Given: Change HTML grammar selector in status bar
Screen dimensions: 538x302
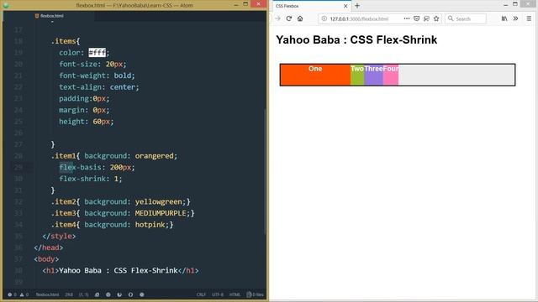Looking at the screenshot, I should pyautogui.click(x=235, y=294).
